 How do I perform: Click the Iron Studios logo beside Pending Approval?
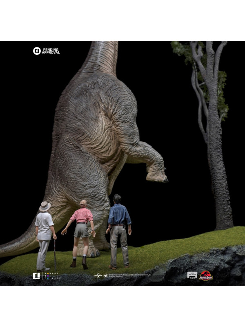[x=37, y=51]
